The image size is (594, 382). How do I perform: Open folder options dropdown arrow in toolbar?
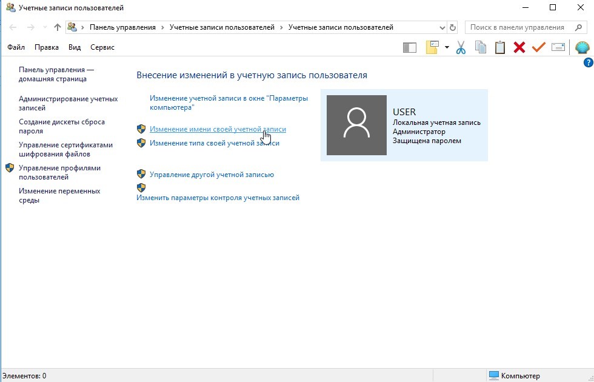447,47
